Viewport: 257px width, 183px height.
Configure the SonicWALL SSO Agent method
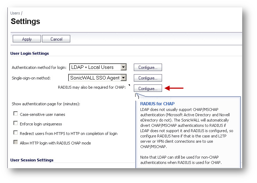point(148,78)
